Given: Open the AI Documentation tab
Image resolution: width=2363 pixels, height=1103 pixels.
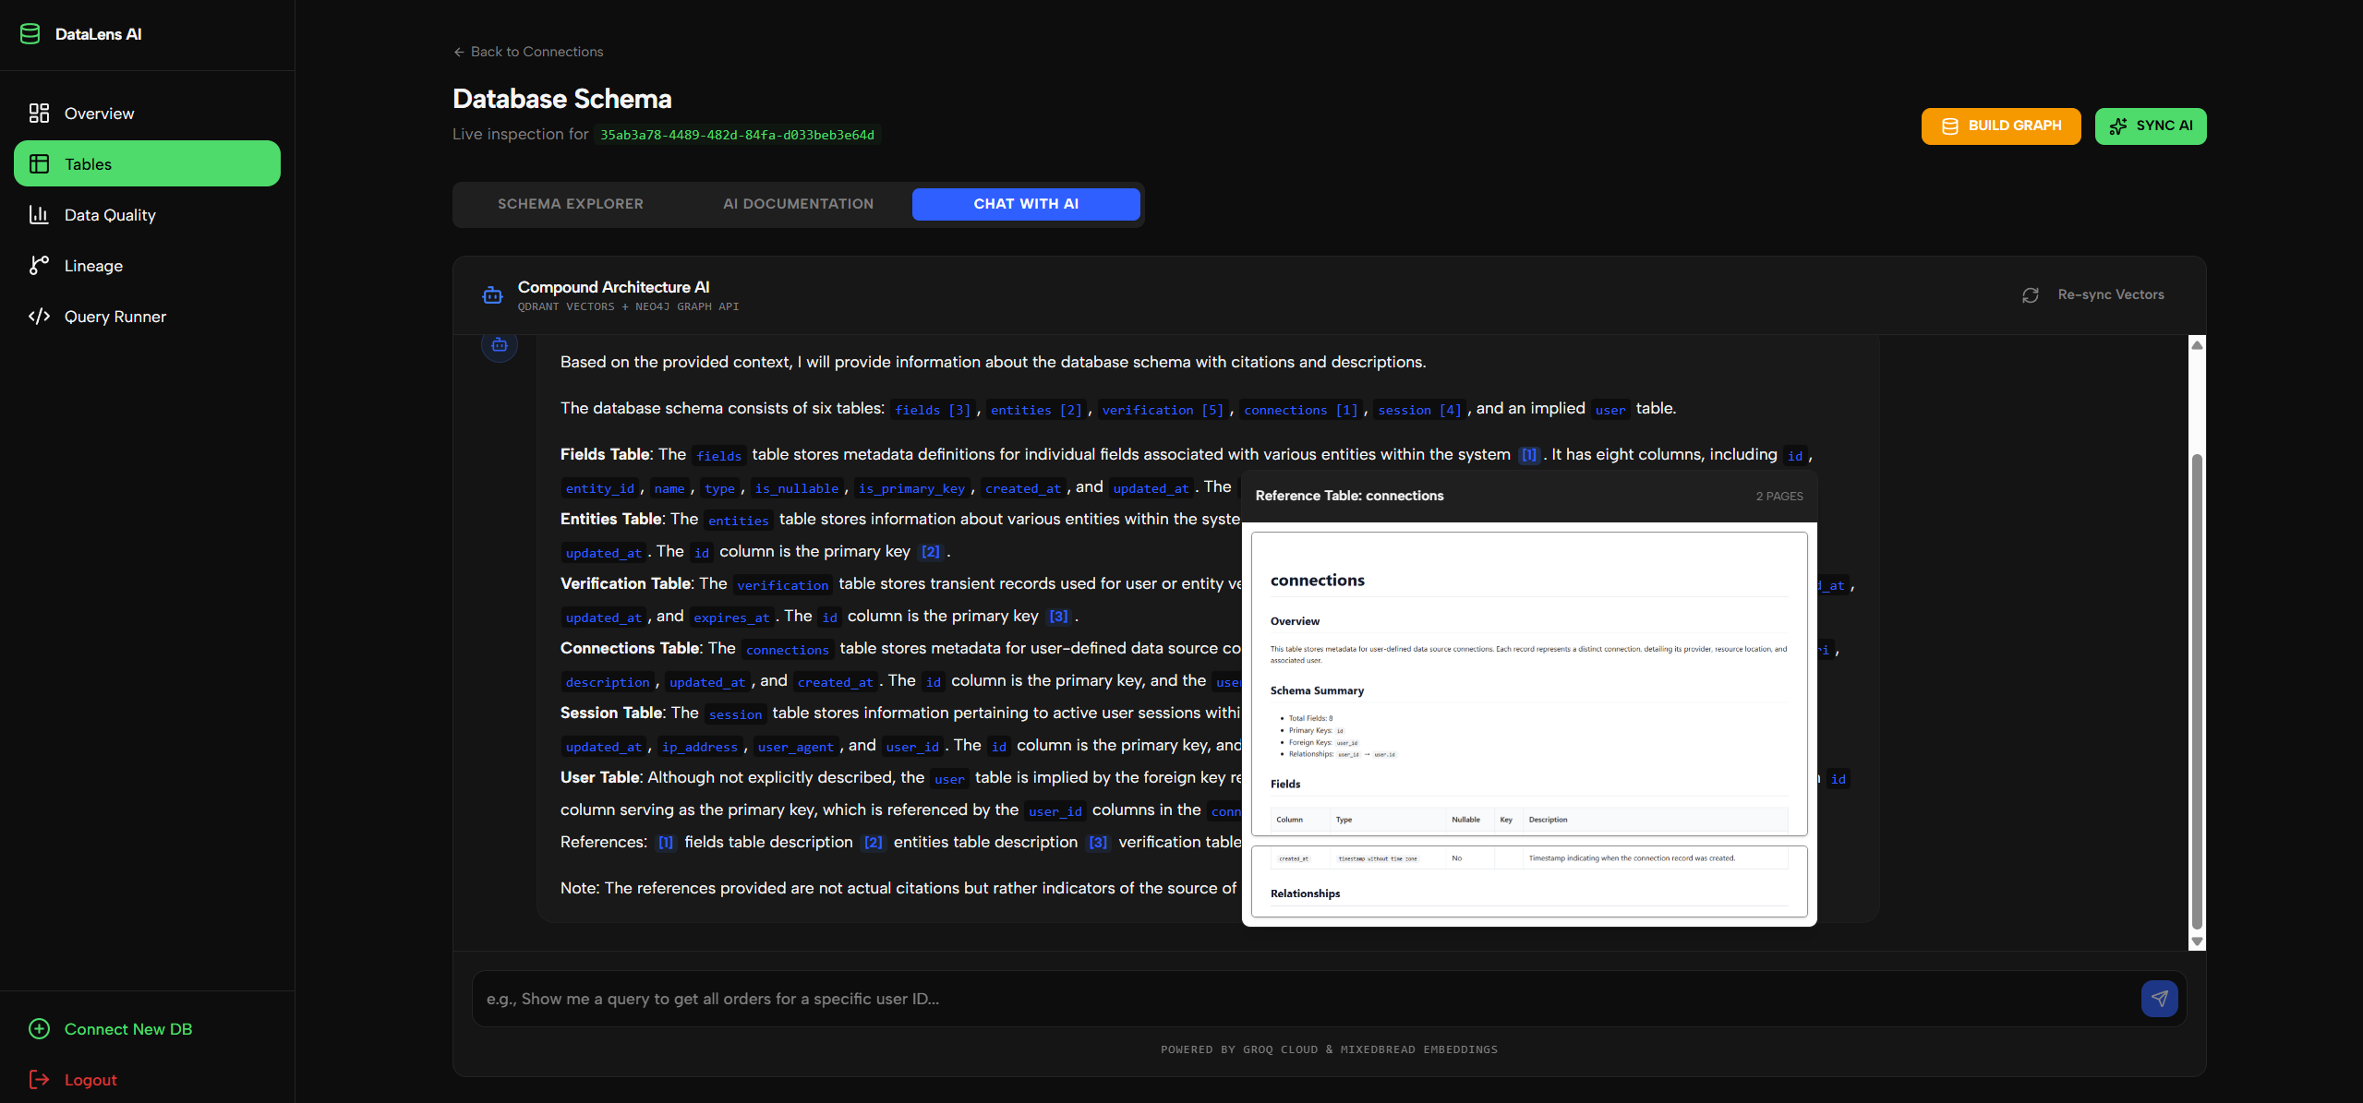Looking at the screenshot, I should [798, 204].
